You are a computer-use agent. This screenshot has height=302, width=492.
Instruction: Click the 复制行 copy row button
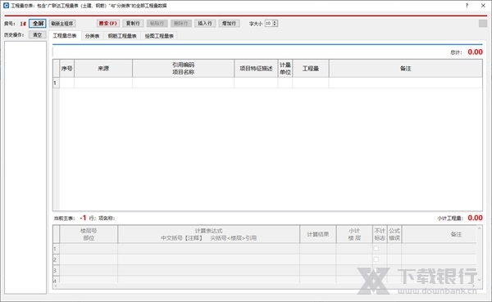click(x=133, y=24)
